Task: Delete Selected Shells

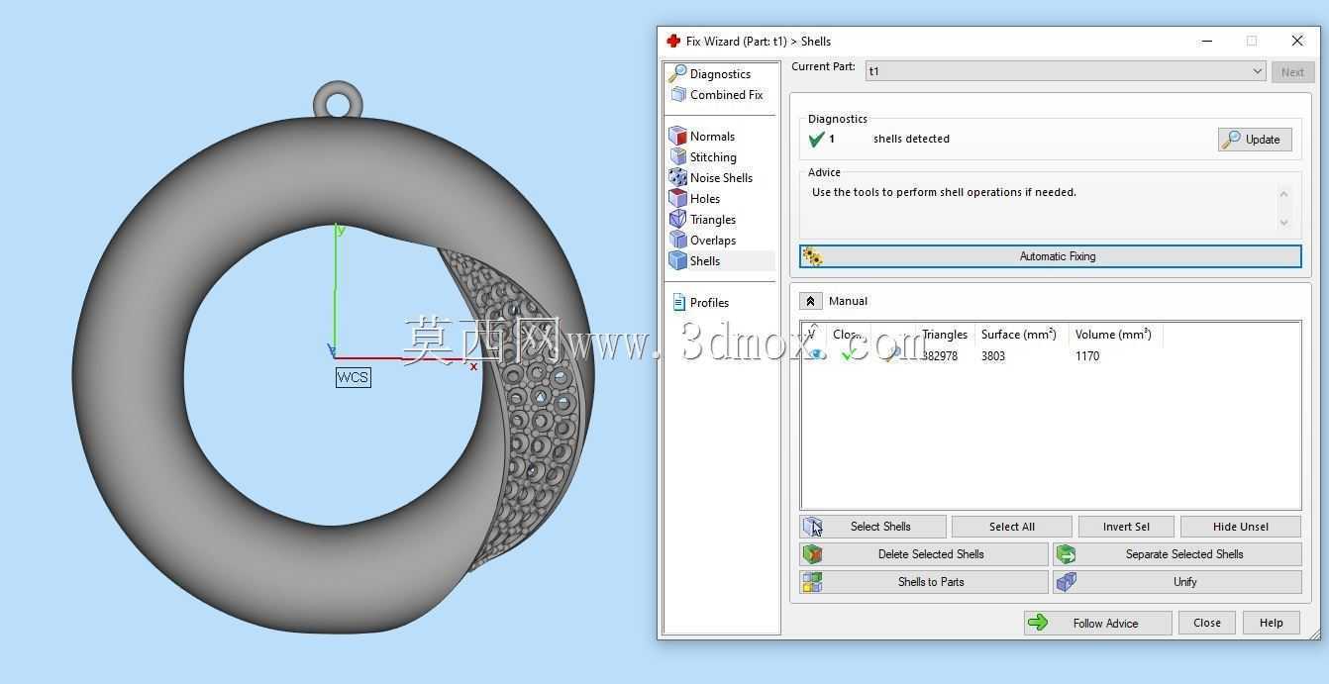Action: coord(923,554)
